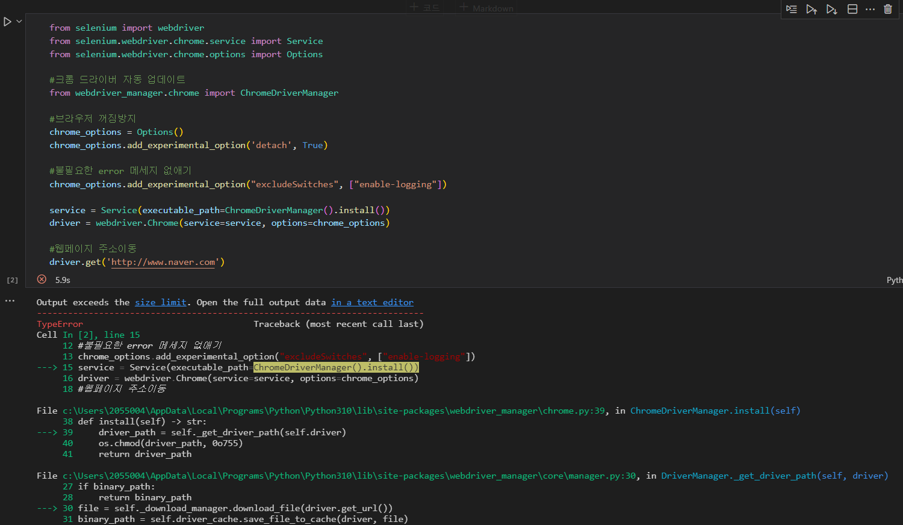Open output actions ellipsis menu
Viewport: 903px width, 525px height.
tap(10, 301)
